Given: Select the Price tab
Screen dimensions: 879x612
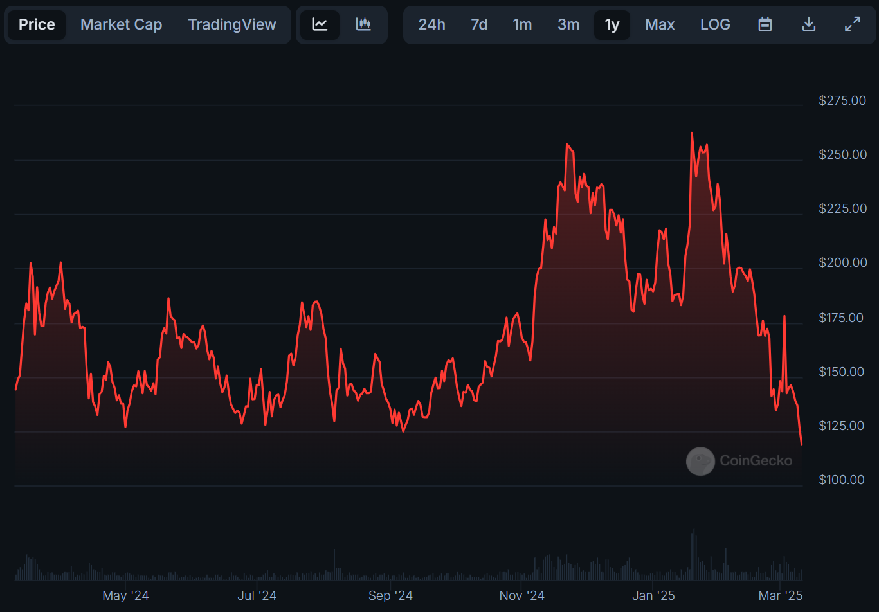Looking at the screenshot, I should (37, 24).
